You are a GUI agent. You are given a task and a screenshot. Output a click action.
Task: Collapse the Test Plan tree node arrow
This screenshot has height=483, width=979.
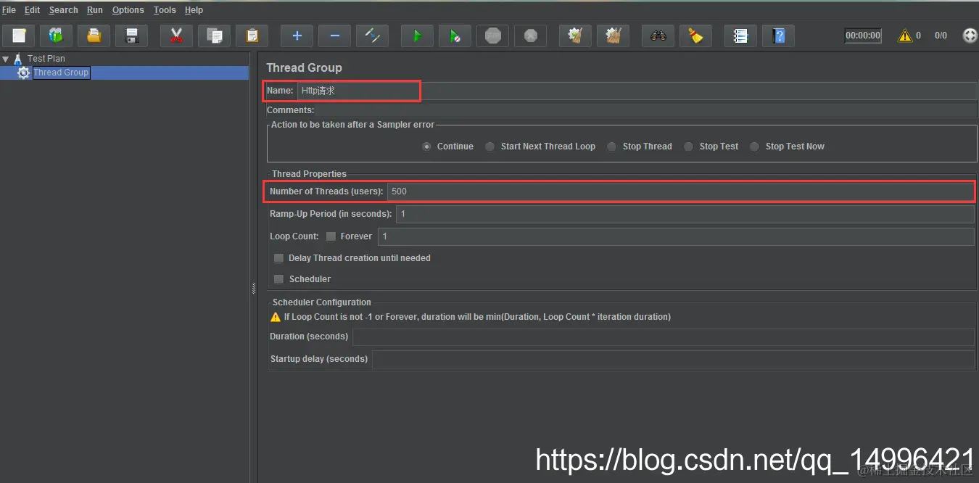click(6, 59)
